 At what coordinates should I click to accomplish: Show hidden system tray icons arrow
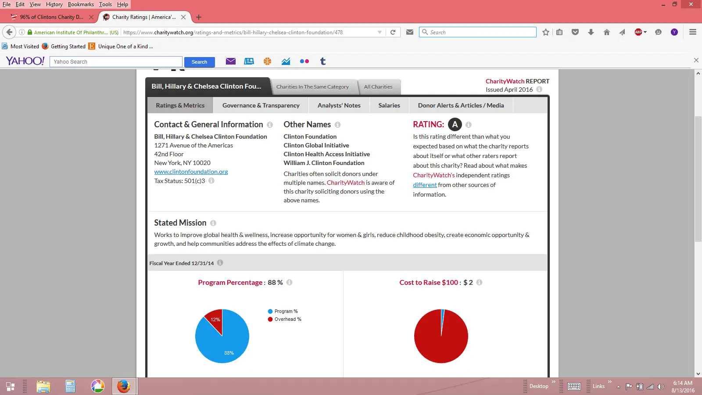coord(618,387)
